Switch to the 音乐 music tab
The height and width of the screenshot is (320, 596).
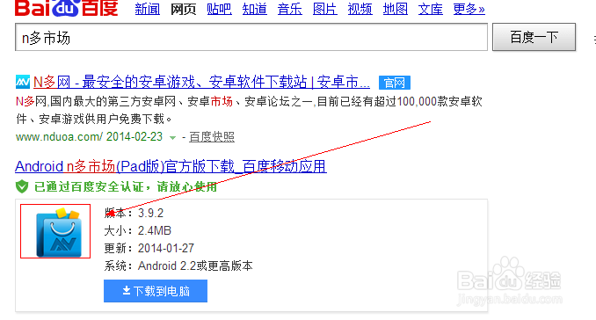[289, 9]
